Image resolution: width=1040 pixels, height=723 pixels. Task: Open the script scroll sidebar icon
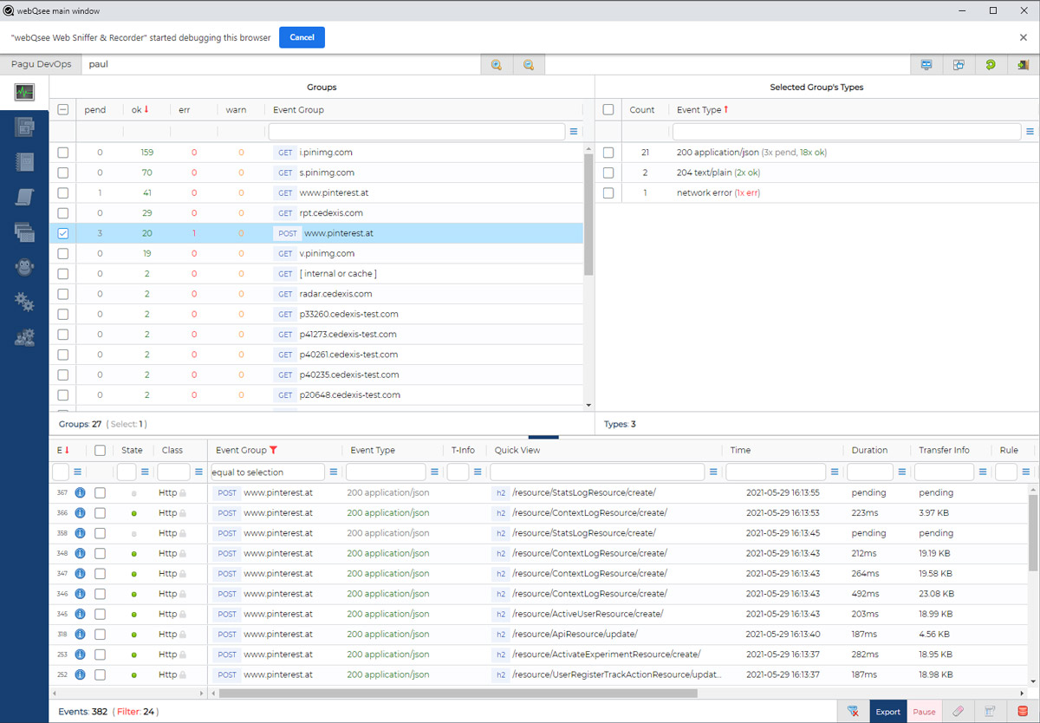(x=24, y=197)
